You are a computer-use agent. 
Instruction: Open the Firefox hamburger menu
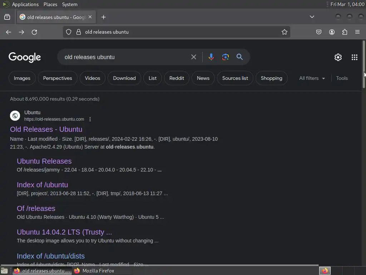(x=357, y=32)
